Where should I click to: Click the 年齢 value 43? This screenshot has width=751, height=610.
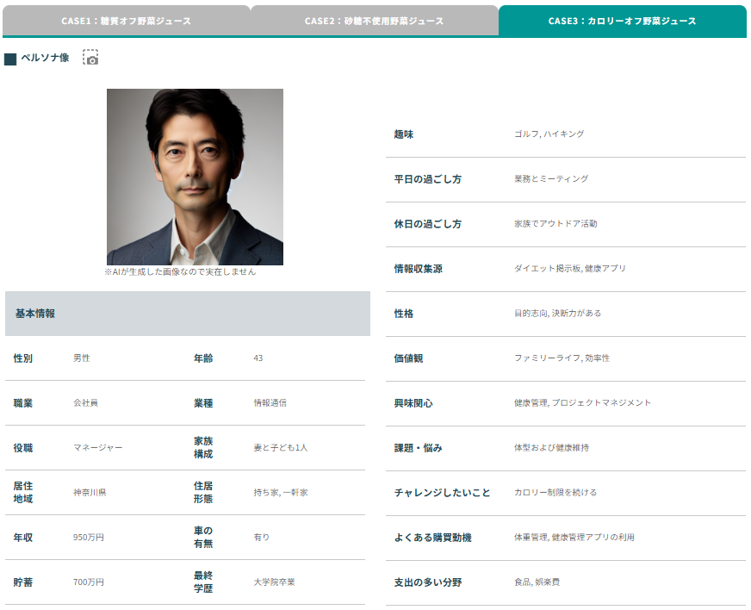(x=258, y=358)
